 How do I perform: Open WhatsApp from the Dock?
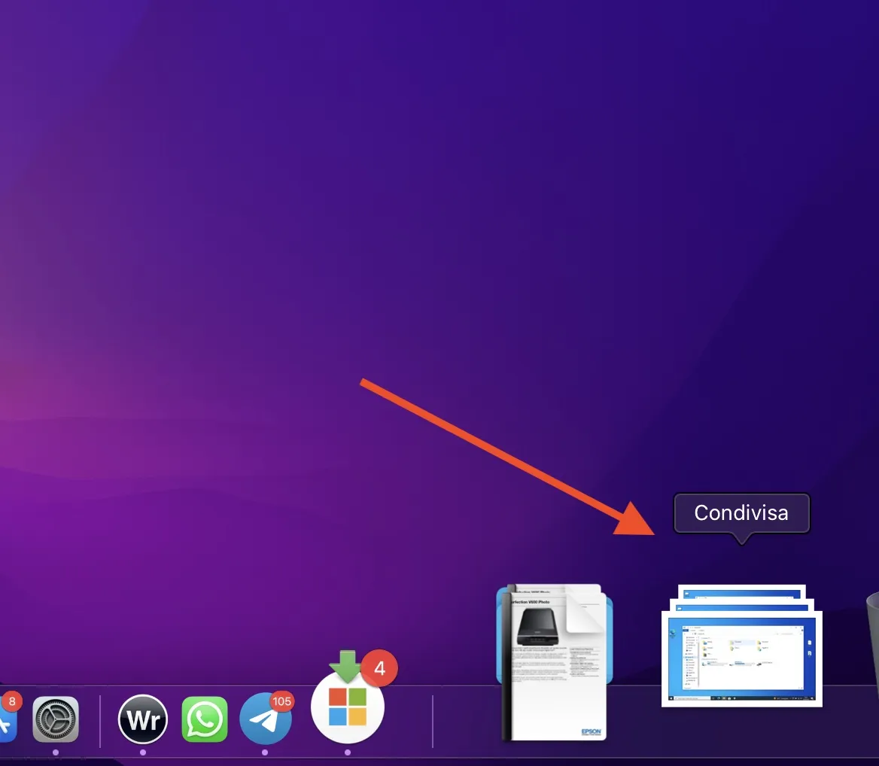tap(203, 719)
